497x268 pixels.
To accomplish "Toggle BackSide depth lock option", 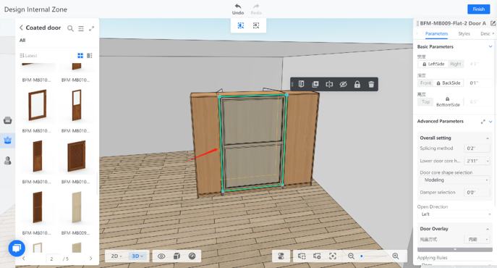I will 449,83.
